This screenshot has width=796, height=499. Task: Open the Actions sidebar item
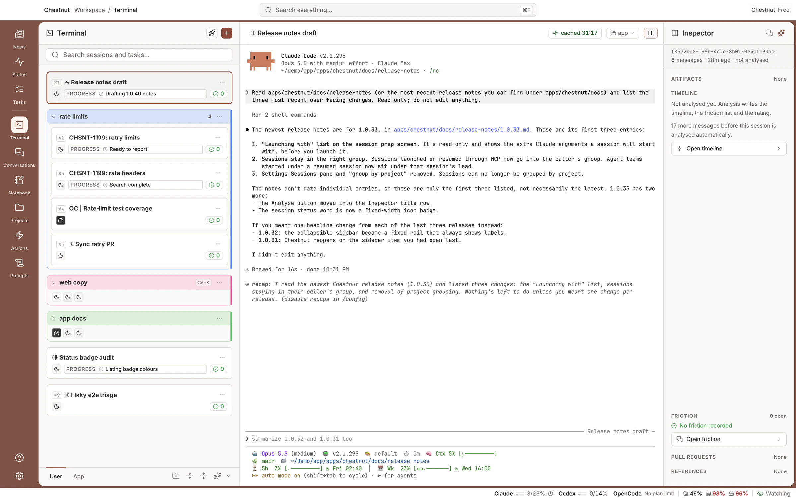[19, 241]
